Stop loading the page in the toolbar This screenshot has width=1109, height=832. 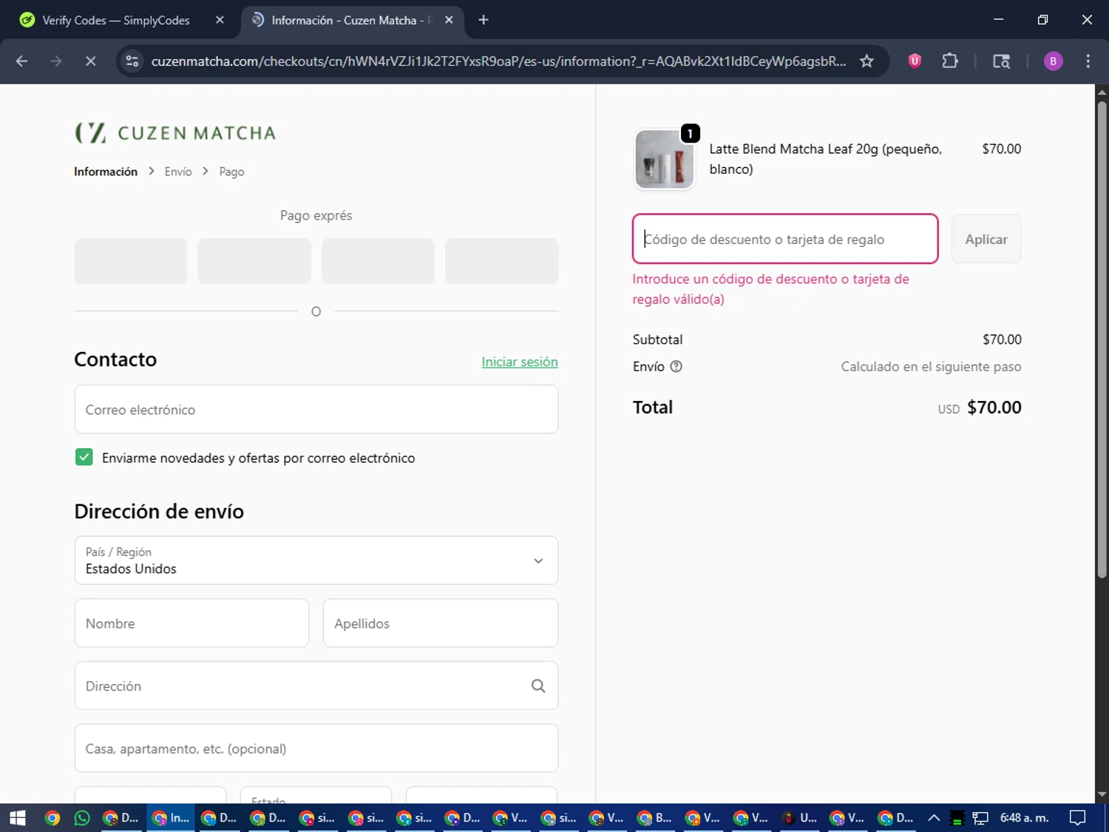[x=90, y=61]
